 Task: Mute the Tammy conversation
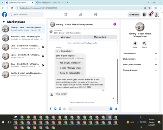[x=135, y=44]
